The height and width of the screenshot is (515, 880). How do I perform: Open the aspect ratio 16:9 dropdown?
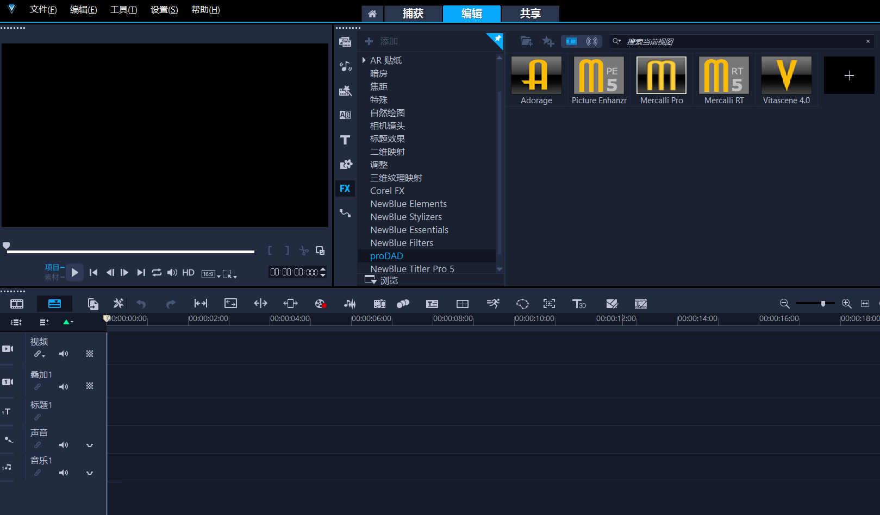point(211,274)
